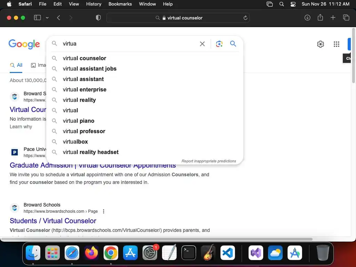The height and width of the screenshot is (267, 356).
Task: Open Google apps grid icon
Action: point(336,44)
